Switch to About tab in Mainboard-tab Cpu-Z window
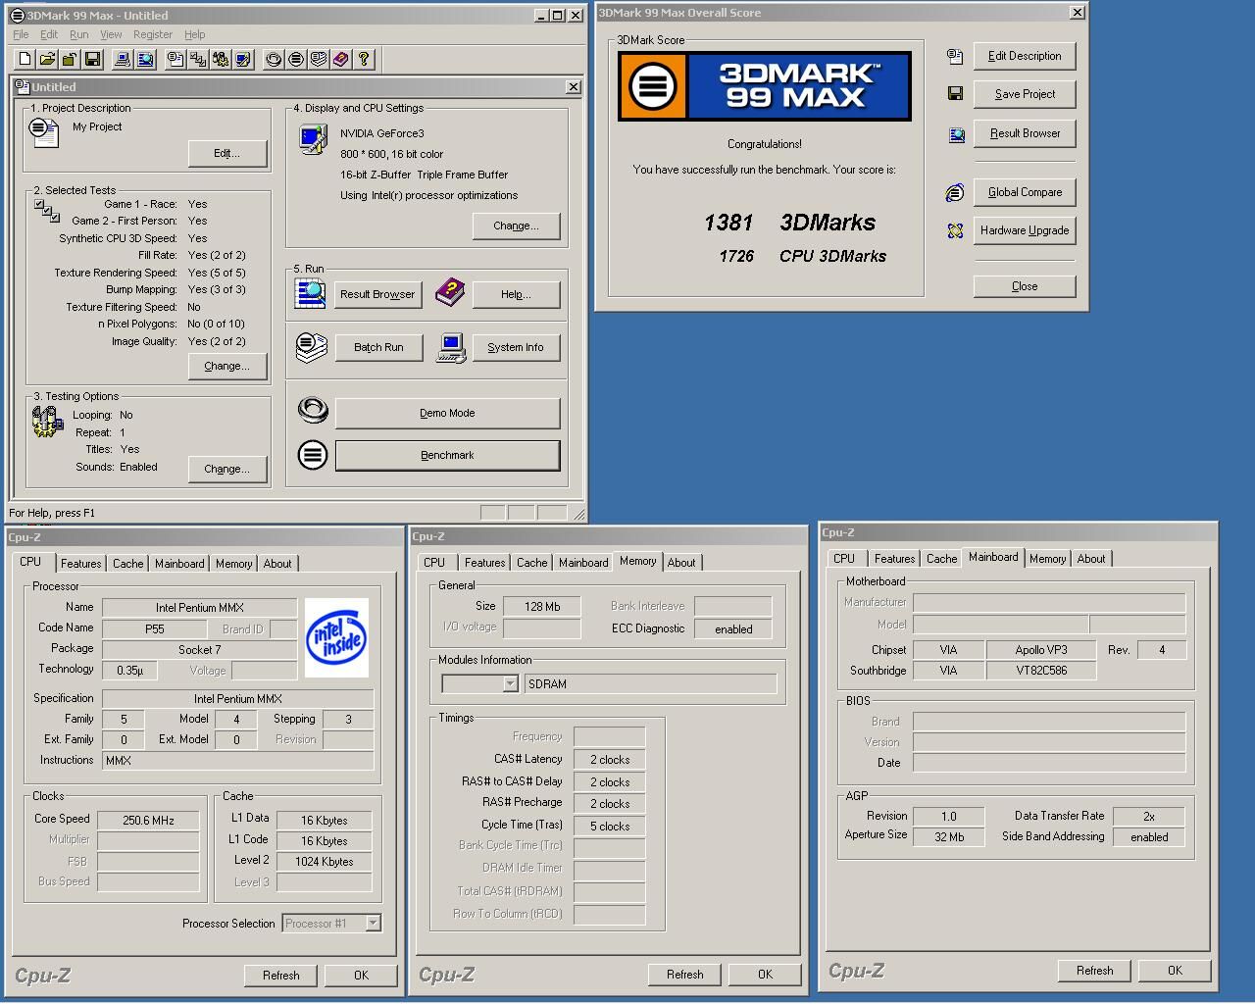The height and width of the screenshot is (1004, 1255). (x=1091, y=559)
